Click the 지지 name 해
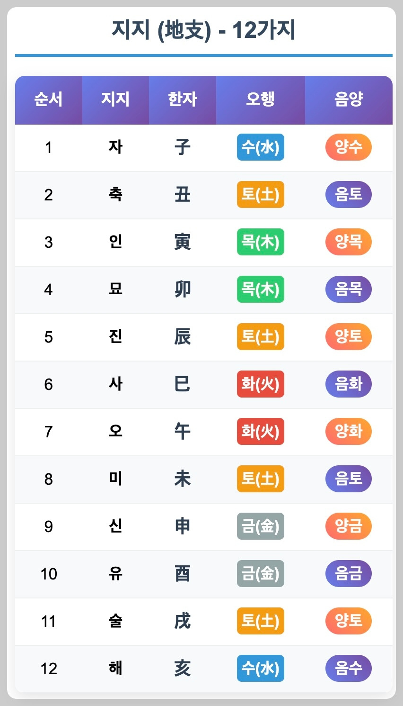 (115, 668)
